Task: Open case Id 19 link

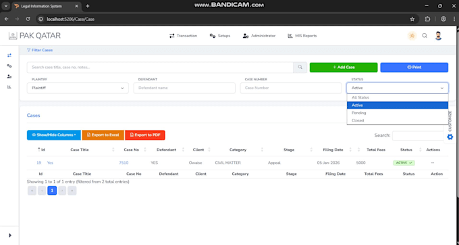Action: coord(39,163)
